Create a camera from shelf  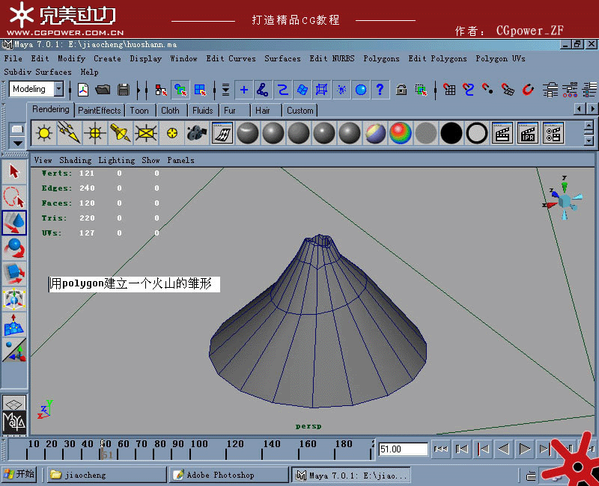click(x=197, y=133)
